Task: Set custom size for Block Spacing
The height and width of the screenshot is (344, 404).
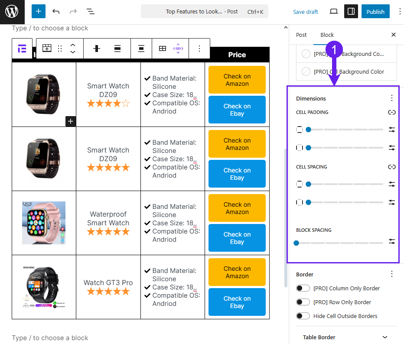Action: tap(391, 241)
